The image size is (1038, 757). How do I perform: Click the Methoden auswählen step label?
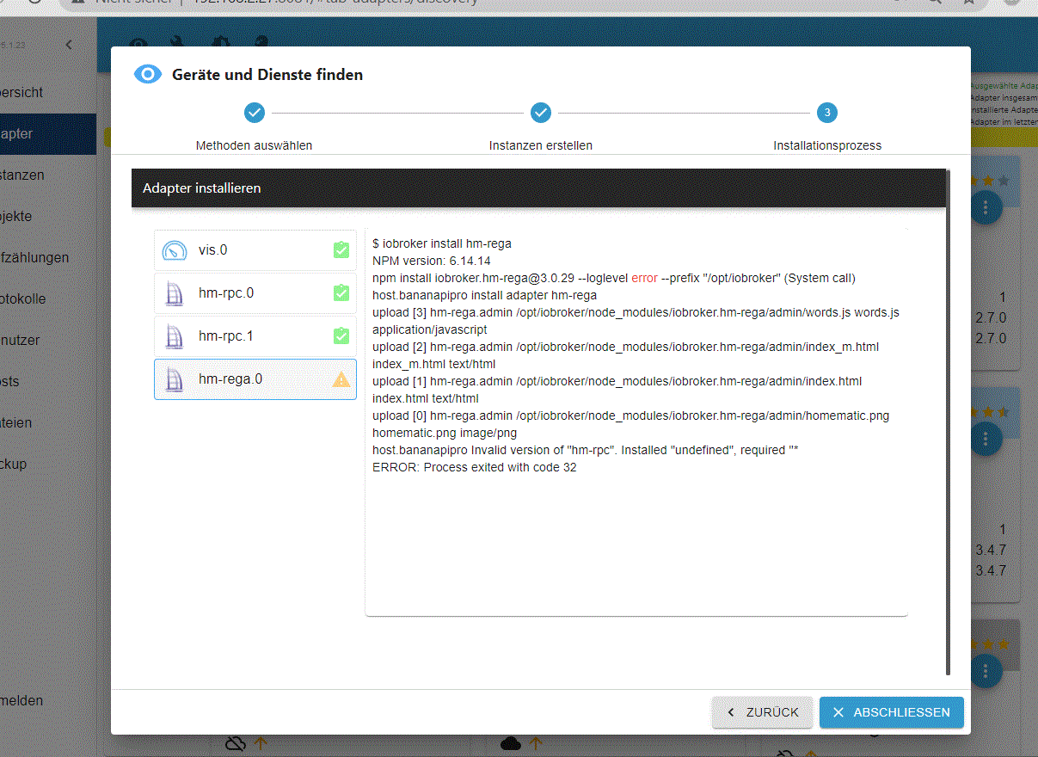[254, 145]
